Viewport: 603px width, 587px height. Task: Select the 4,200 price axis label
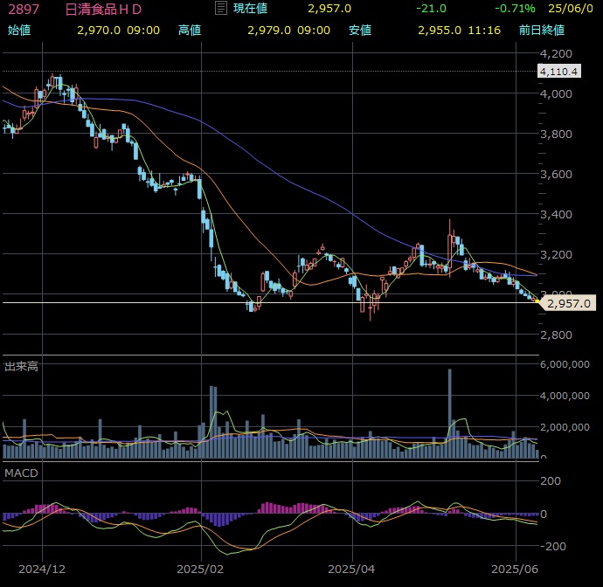click(x=556, y=54)
